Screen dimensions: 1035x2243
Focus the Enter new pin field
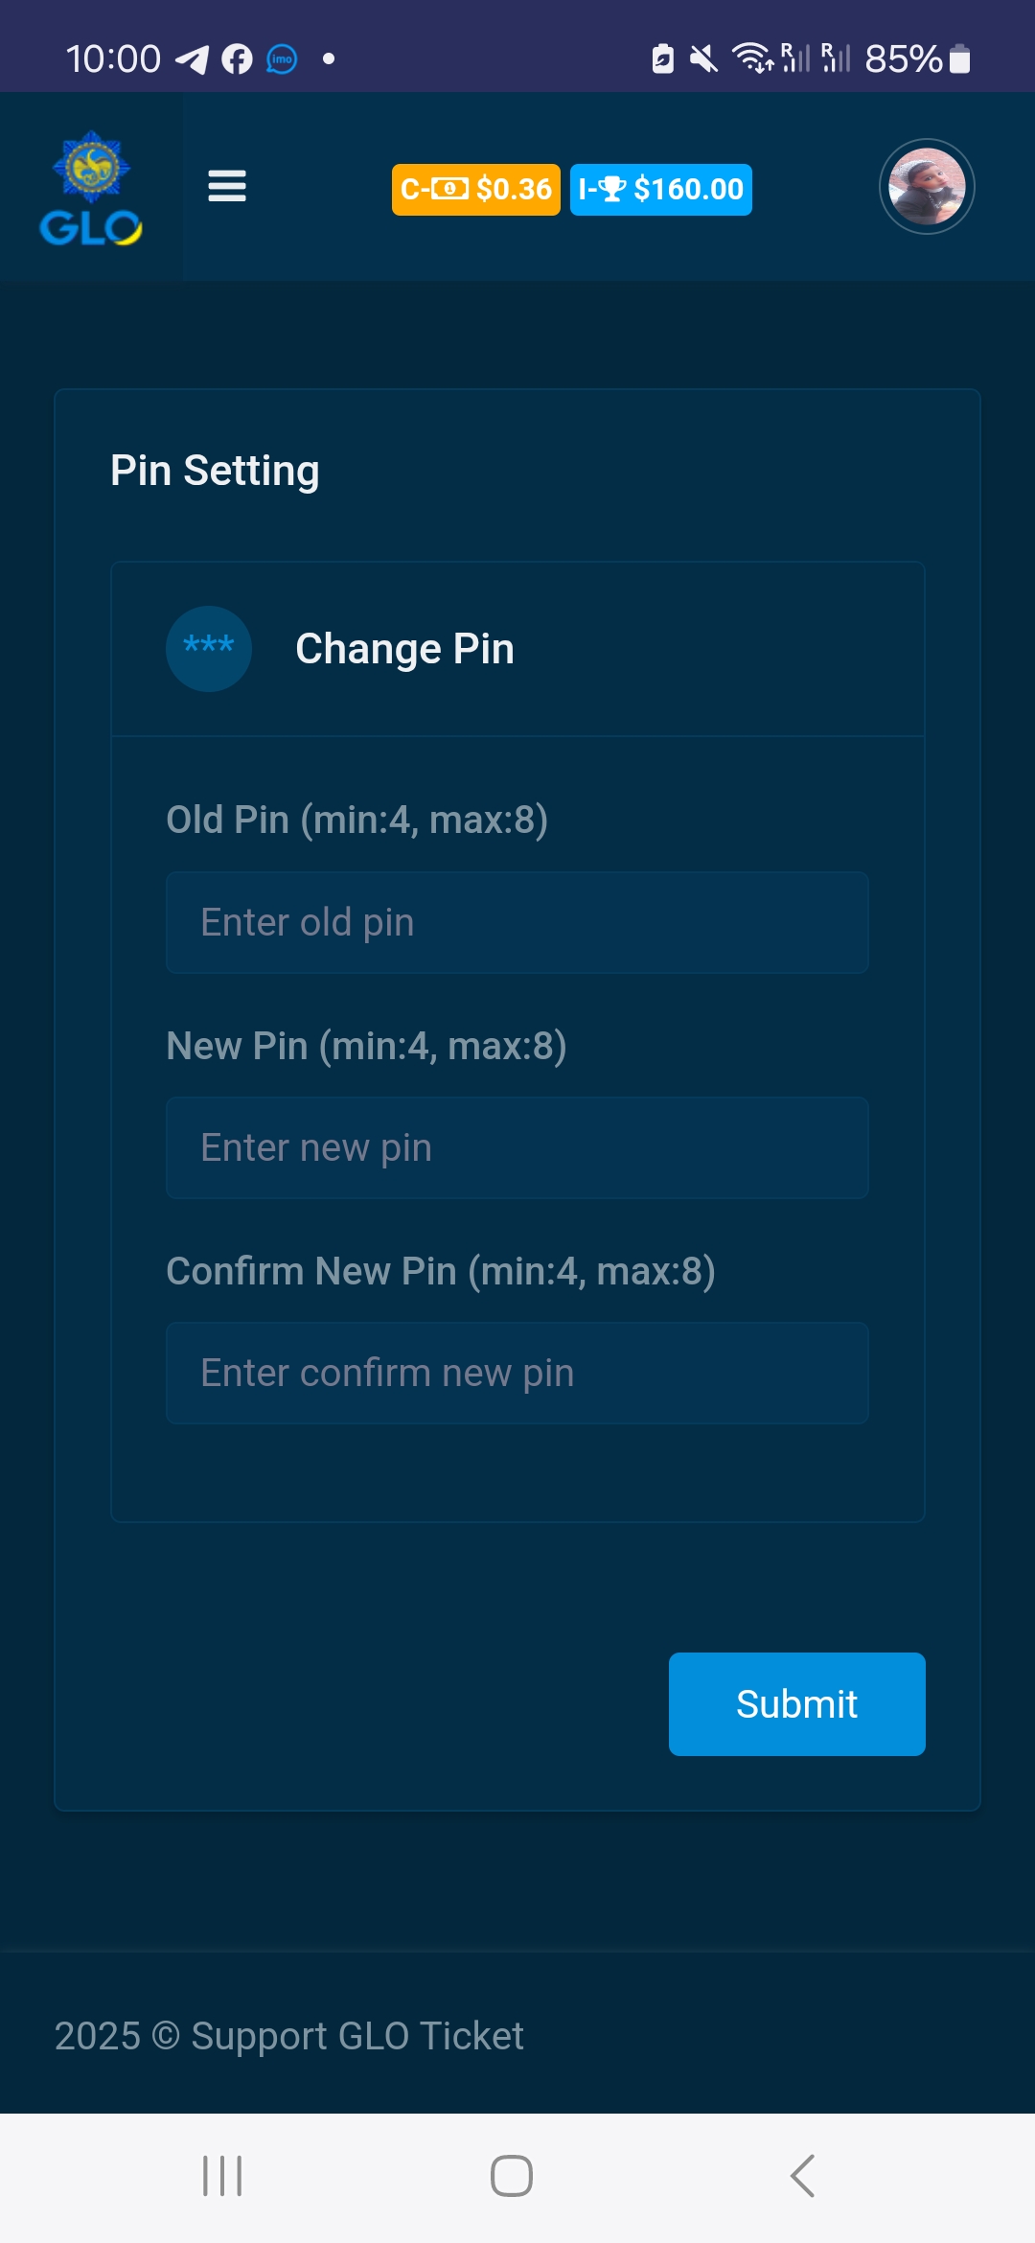point(517,1147)
